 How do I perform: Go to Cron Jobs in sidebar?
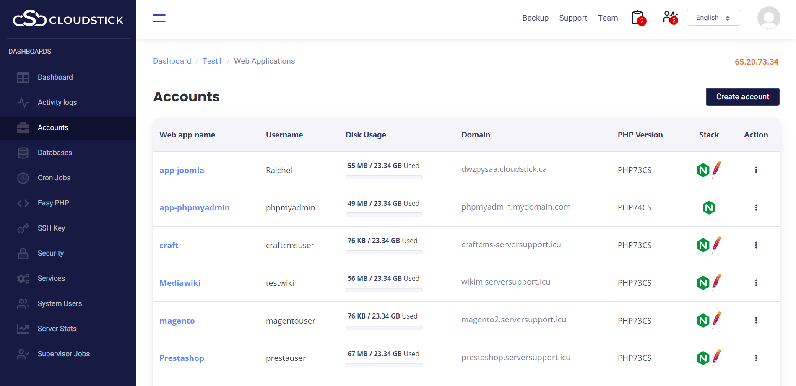coord(54,178)
